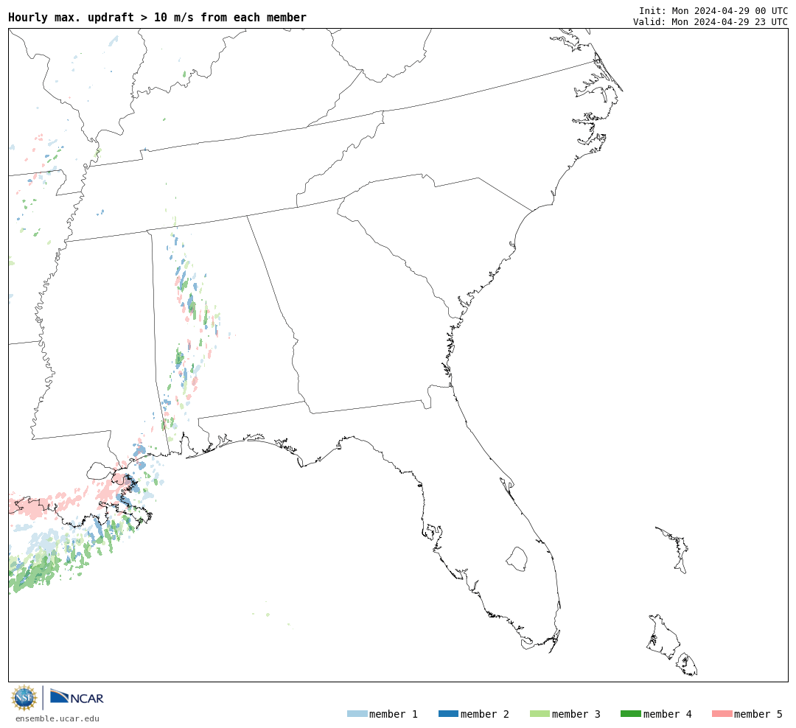Click Lake Okeechobee outline in Florida
Viewport: 796px width, 728px height.
pos(517,559)
